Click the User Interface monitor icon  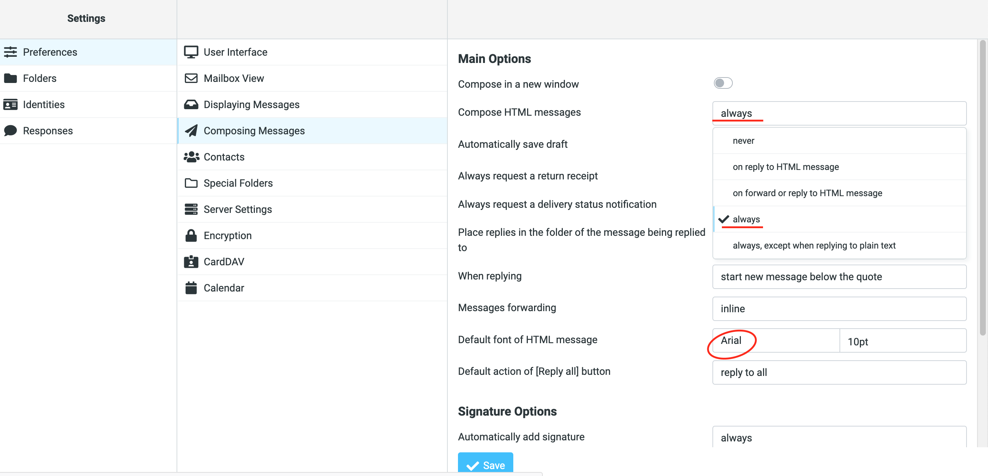coord(191,52)
